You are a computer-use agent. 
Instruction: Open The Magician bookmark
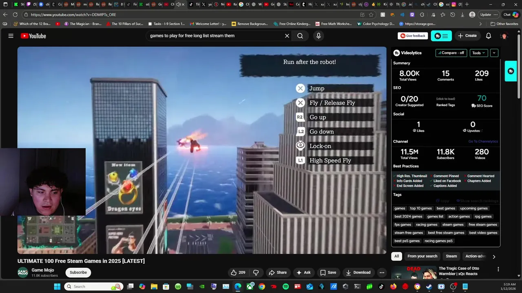[x=82, y=24]
